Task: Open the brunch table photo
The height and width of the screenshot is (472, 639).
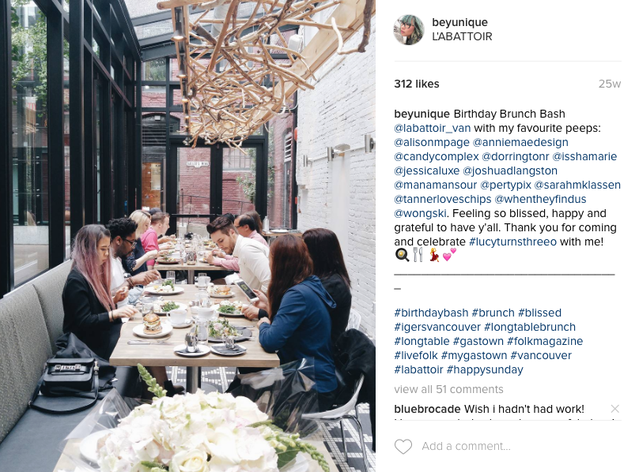Action: pos(187,236)
